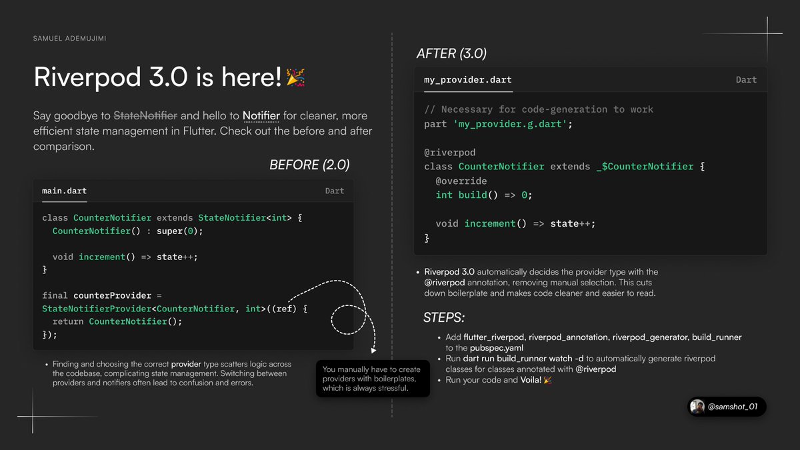800x450 pixels.
Task: Click the increment line in the my_provider.dart code
Action: [515, 223]
